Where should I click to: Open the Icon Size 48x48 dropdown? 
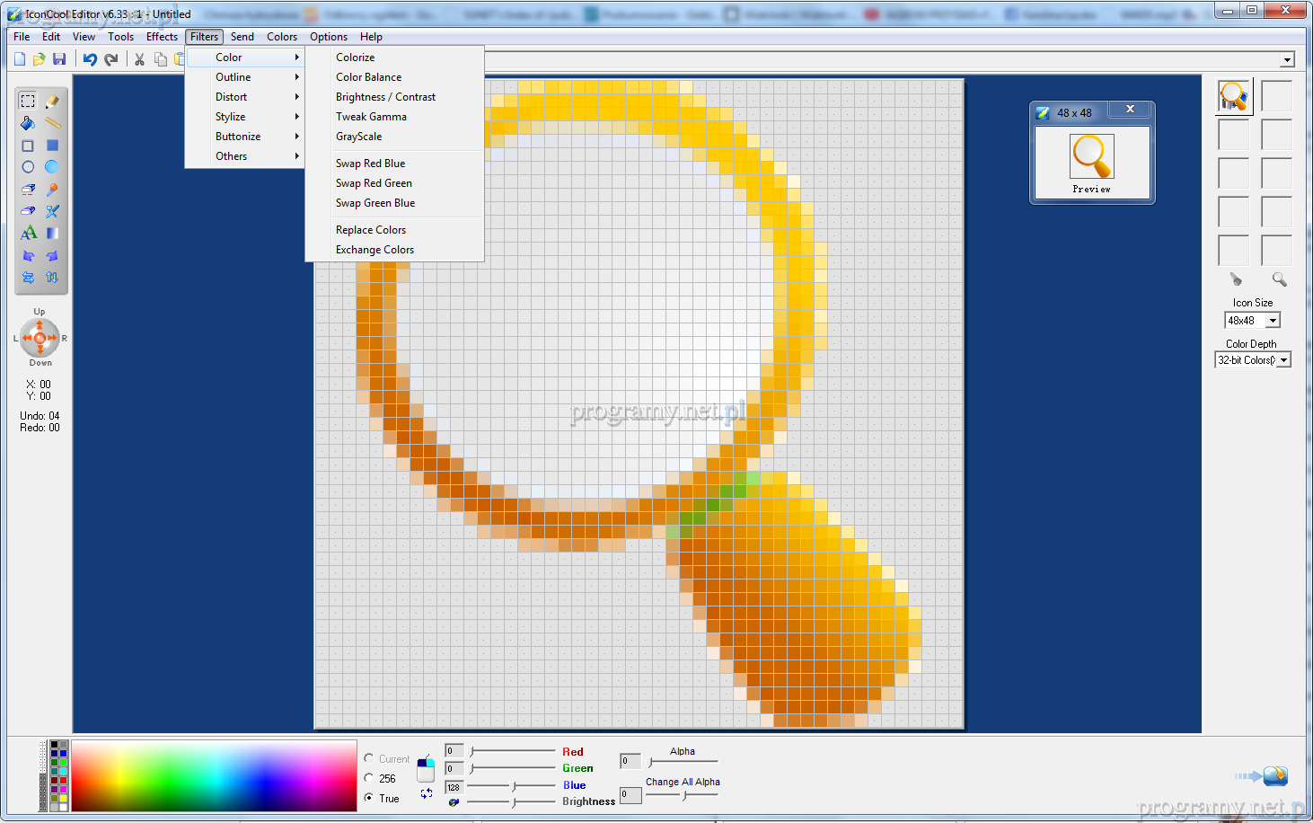1273,321
